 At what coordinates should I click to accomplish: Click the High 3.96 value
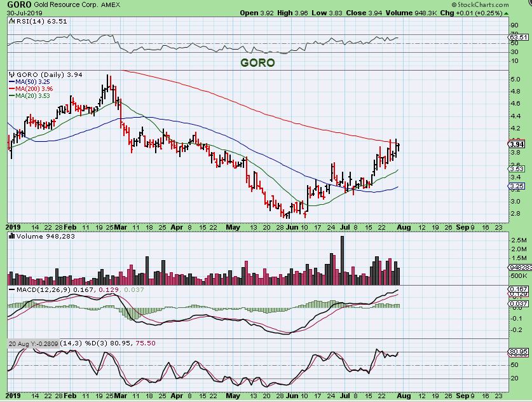pos(292,13)
